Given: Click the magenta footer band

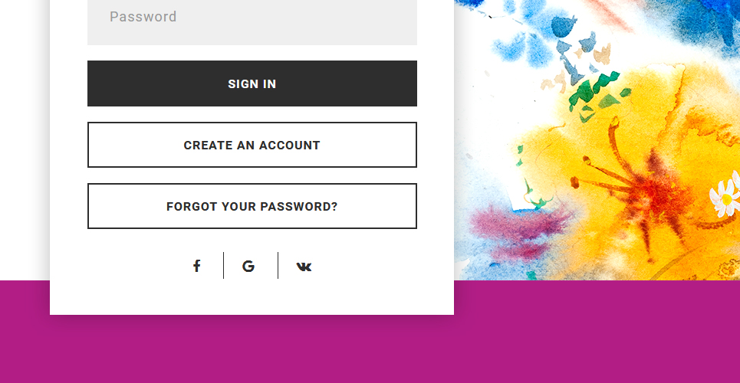Looking at the screenshot, I should [370, 349].
